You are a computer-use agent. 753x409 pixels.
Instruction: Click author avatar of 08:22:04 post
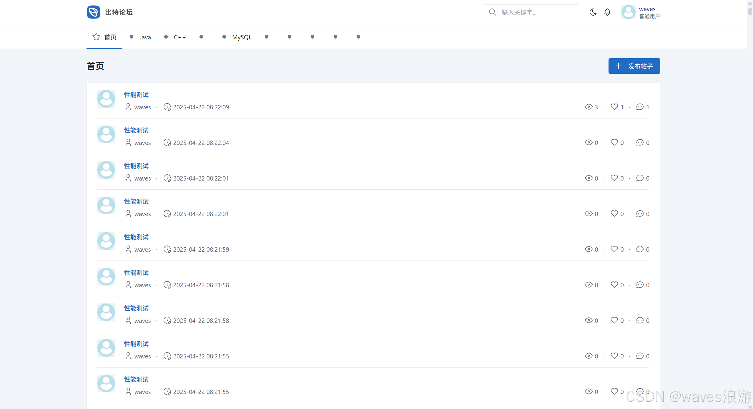click(x=106, y=134)
